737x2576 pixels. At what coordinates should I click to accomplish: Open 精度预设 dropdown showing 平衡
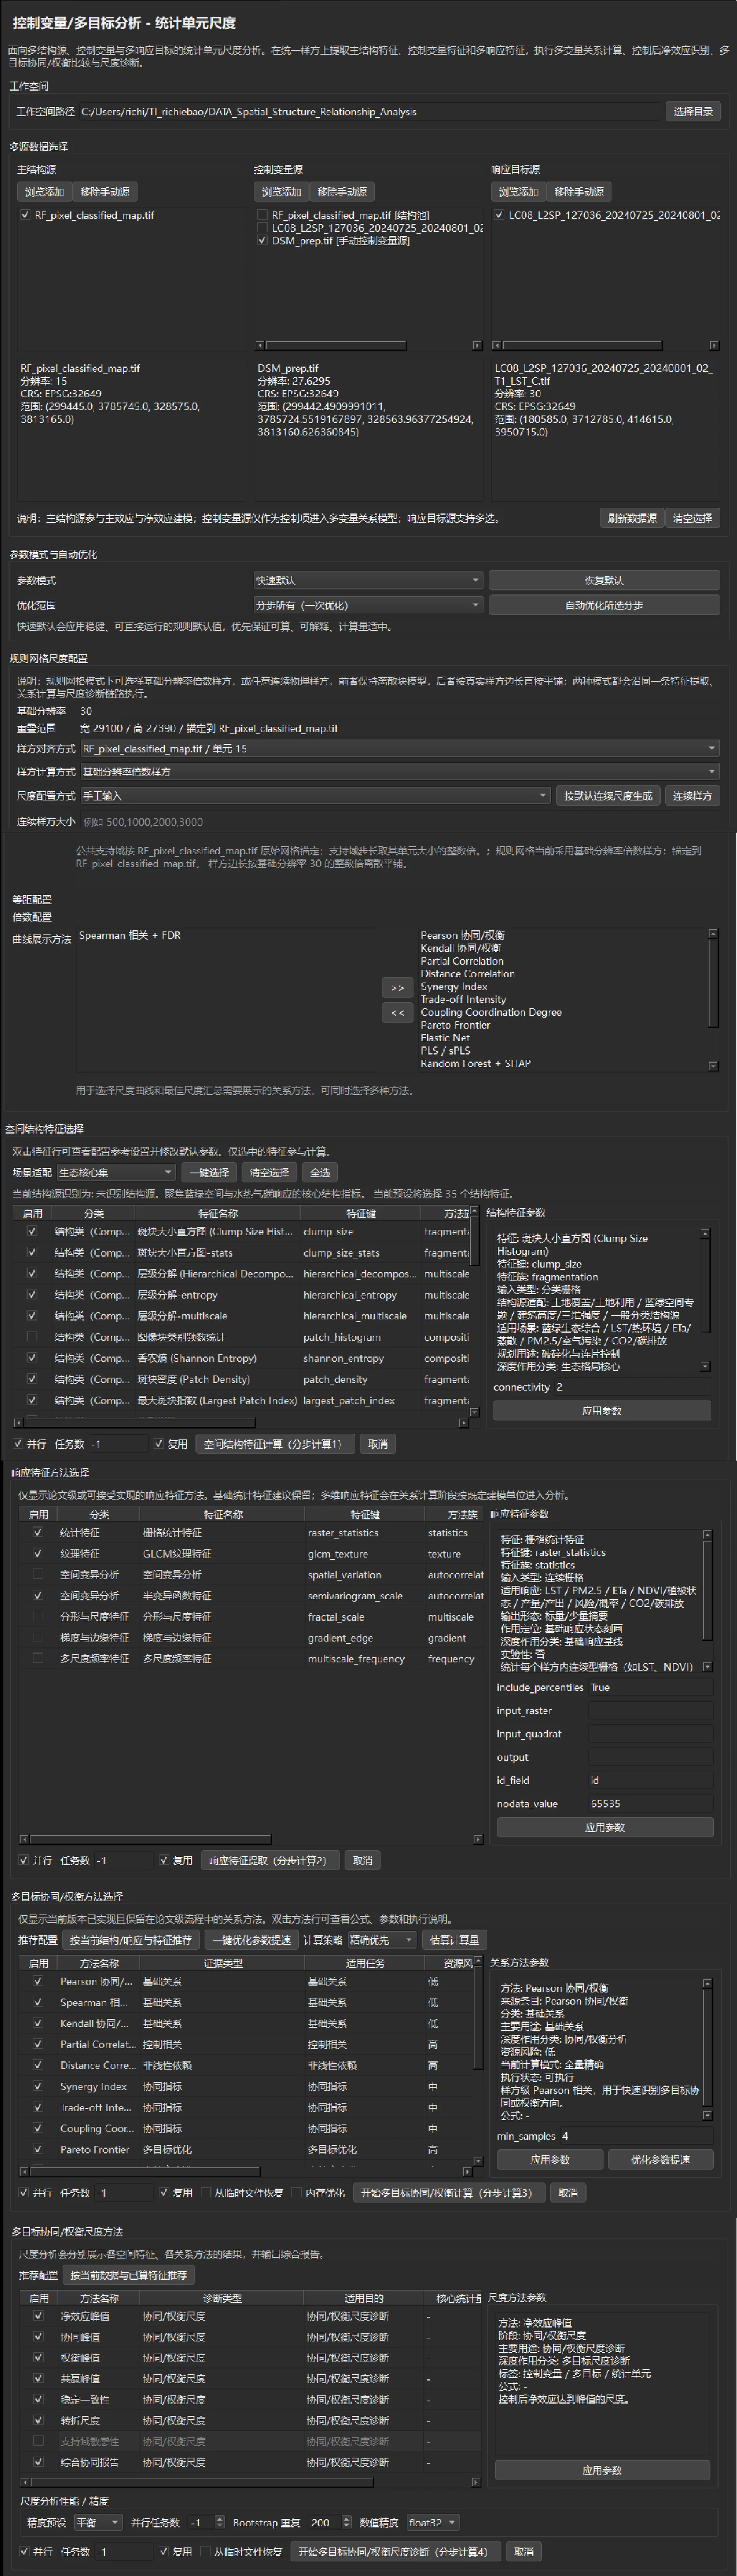click(98, 2523)
